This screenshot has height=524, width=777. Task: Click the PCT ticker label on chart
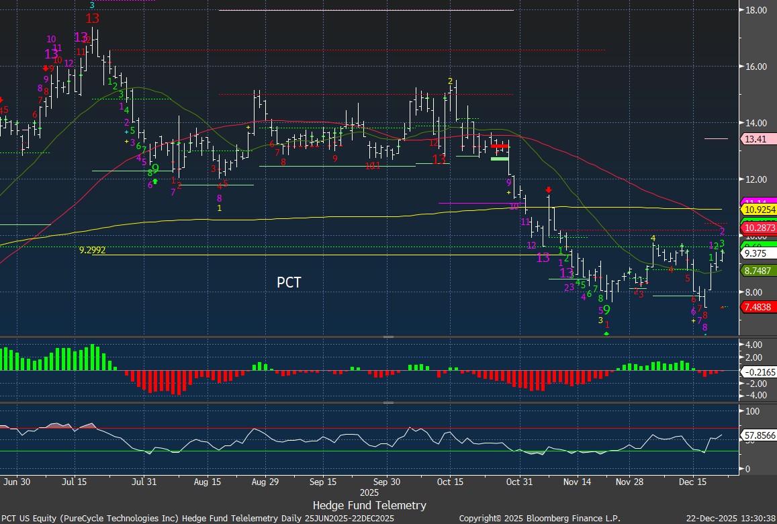tap(288, 283)
